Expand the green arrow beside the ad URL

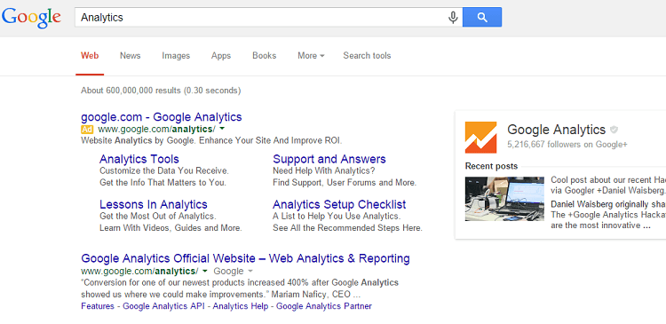click(222, 128)
